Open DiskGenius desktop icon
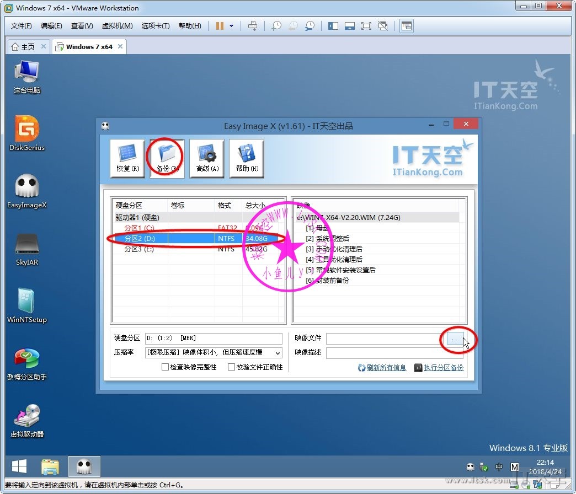The height and width of the screenshot is (494, 576). (x=27, y=132)
